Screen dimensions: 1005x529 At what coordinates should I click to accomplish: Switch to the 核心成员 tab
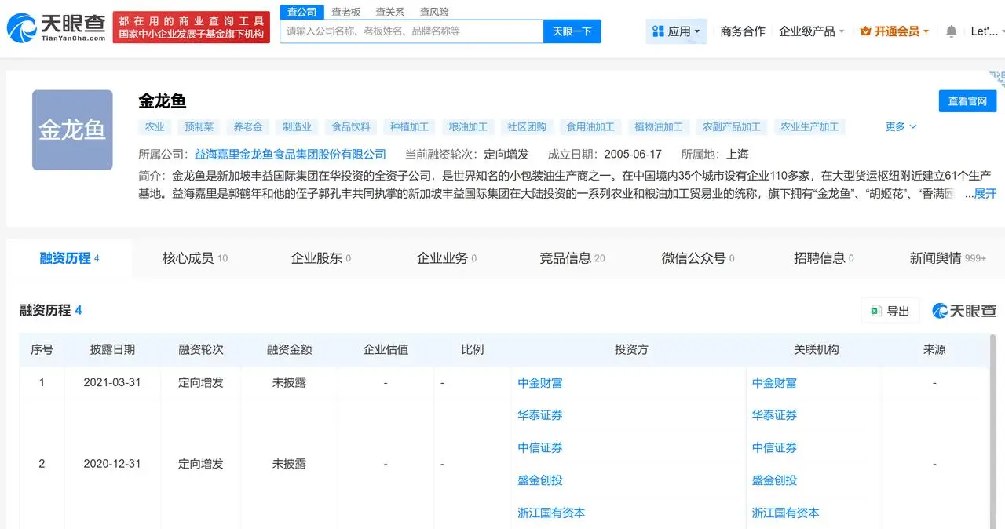195,258
